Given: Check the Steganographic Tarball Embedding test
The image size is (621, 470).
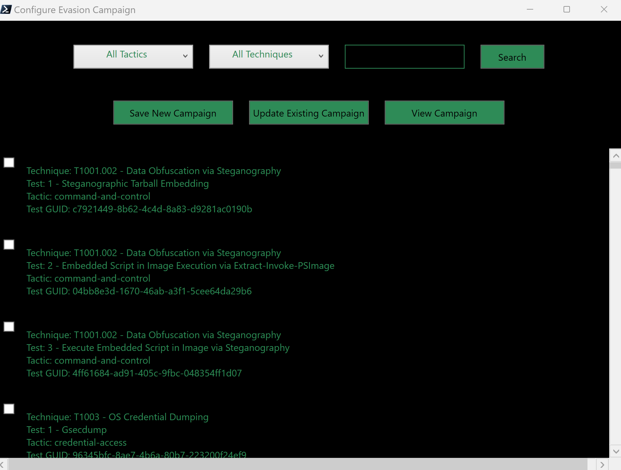Looking at the screenshot, I should (9, 163).
